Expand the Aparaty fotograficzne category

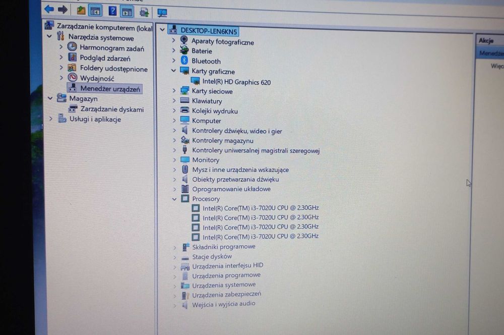coord(173,40)
